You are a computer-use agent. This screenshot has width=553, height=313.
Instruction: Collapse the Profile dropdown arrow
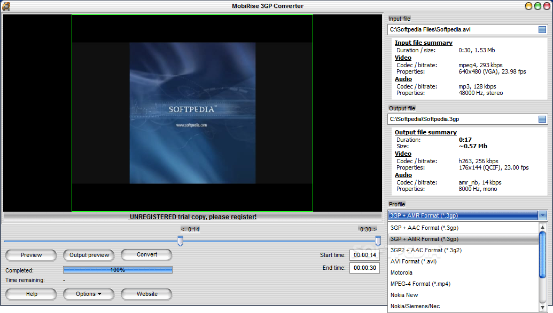(x=543, y=215)
